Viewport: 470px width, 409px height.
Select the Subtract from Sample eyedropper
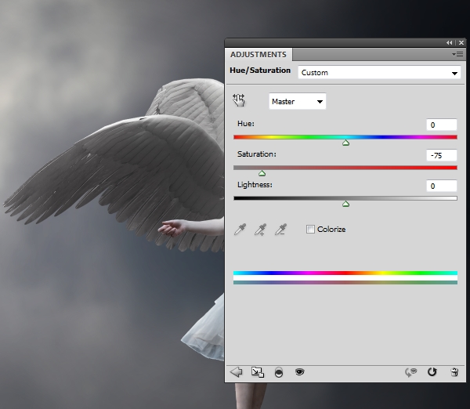(280, 230)
